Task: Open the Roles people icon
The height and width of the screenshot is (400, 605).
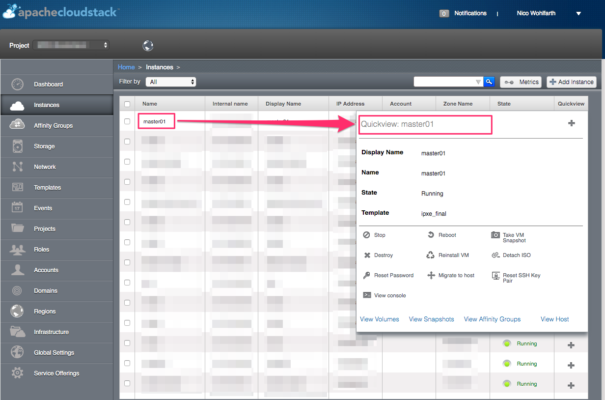Action: [17, 249]
